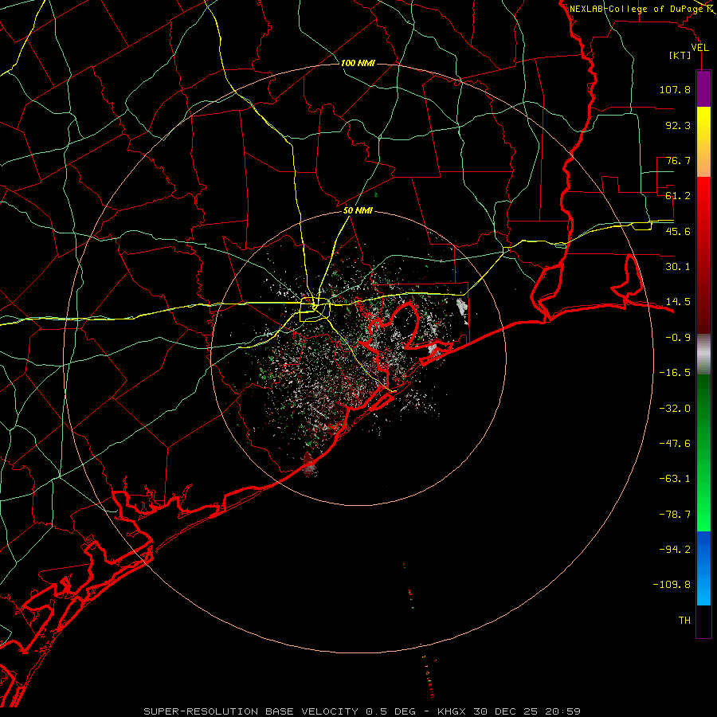Click the -32.0 velocity scale value
Screen dimensions: 717x717
[675, 409]
